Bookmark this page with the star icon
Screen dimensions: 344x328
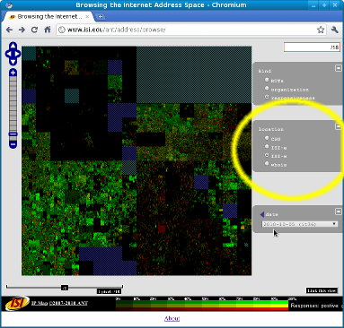pos(321,30)
